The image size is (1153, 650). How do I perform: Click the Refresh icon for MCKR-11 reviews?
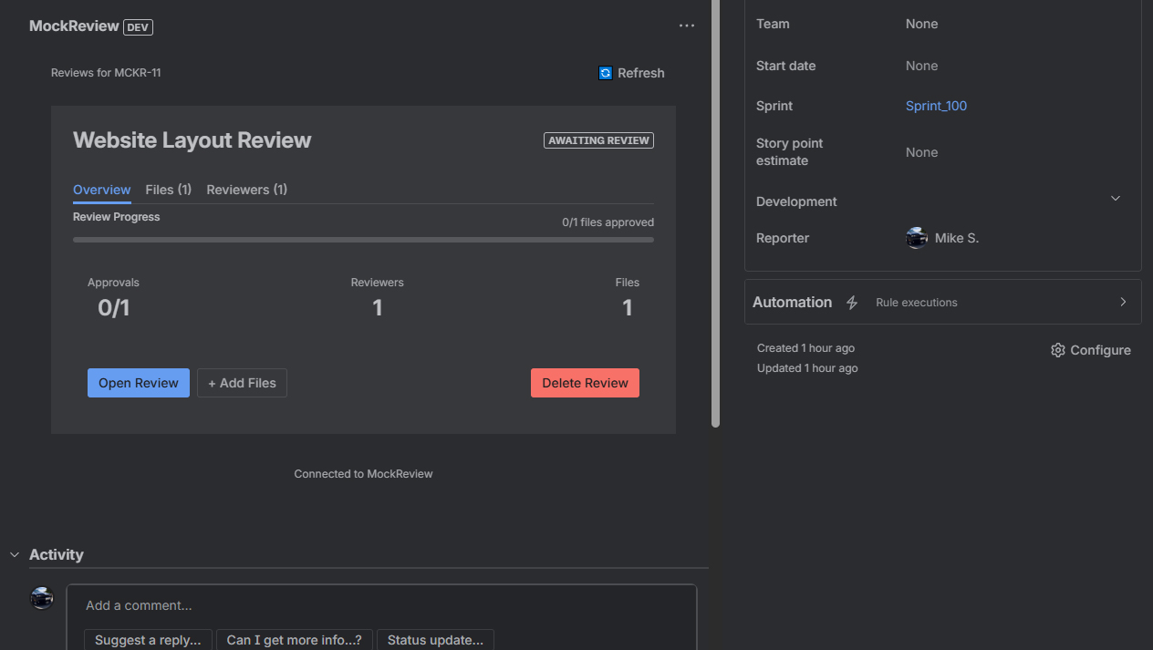point(605,72)
